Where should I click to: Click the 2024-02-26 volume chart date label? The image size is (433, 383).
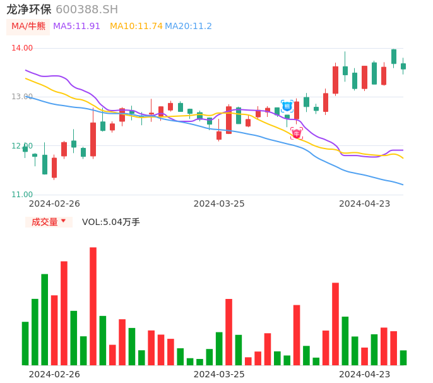tap(54, 374)
